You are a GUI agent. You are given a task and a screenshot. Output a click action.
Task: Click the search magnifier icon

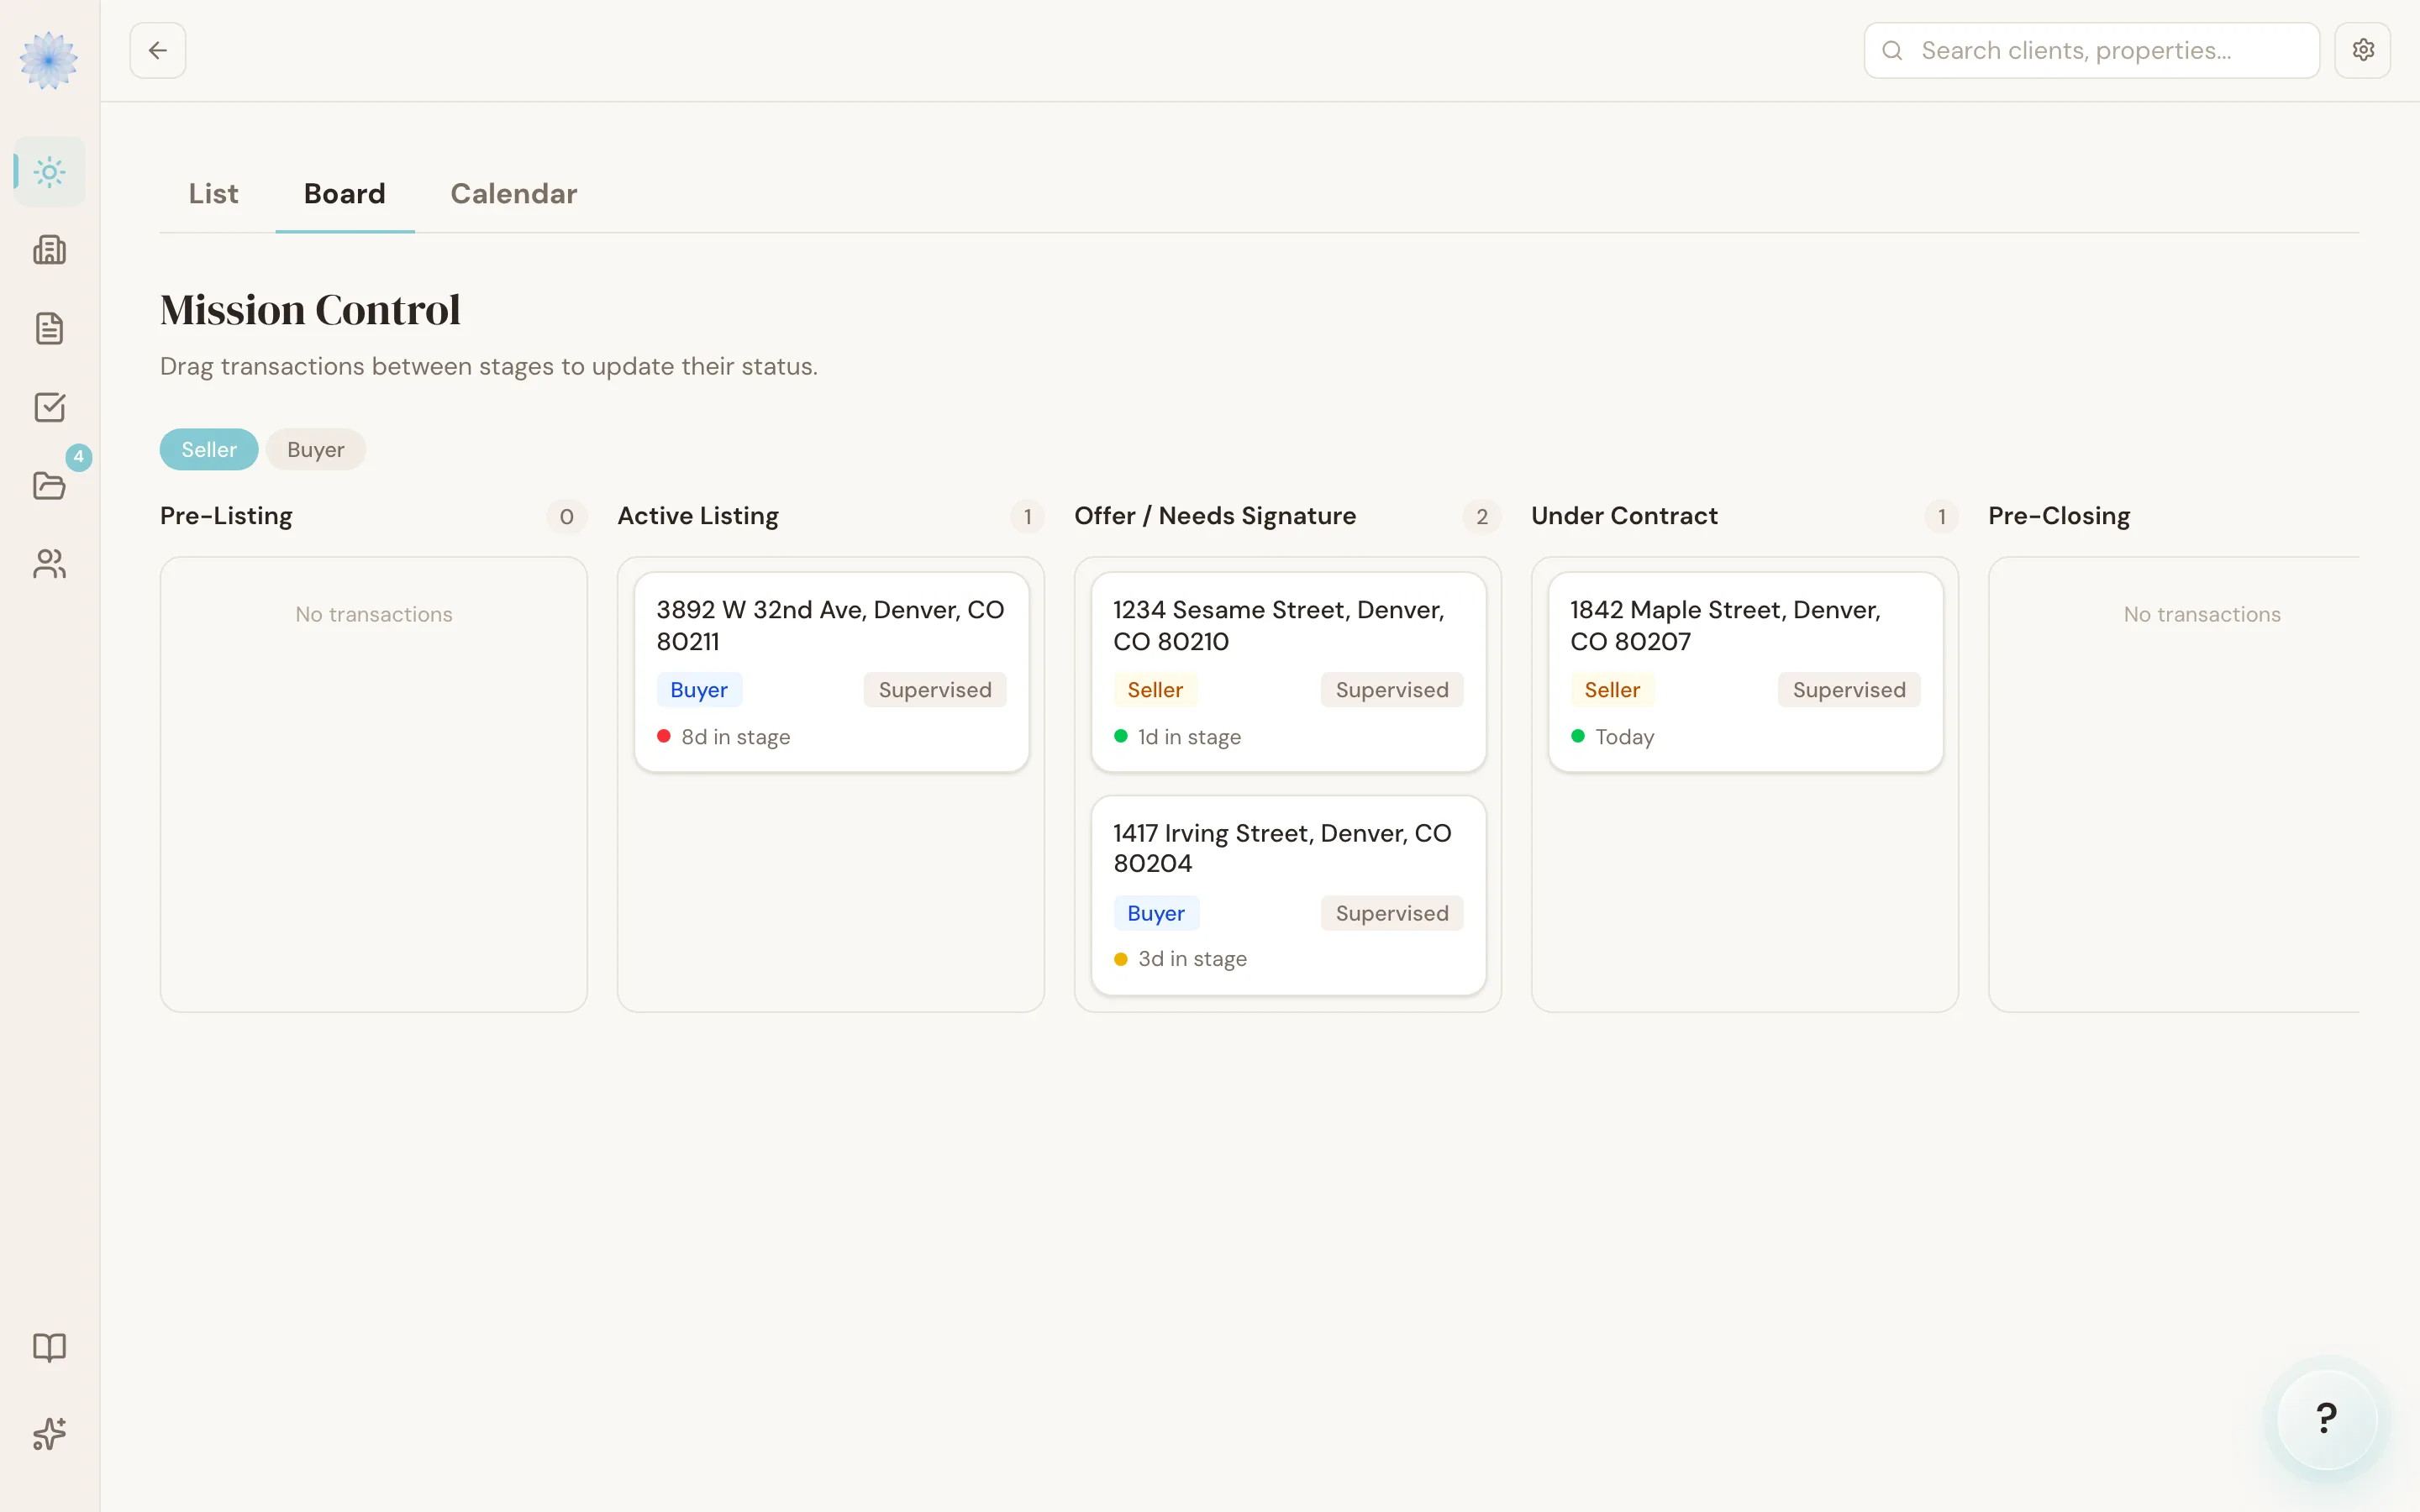[1892, 50]
